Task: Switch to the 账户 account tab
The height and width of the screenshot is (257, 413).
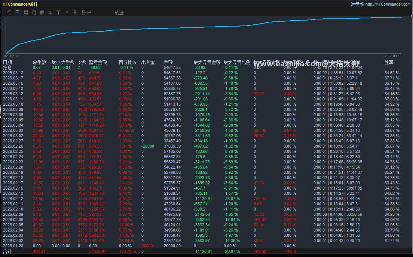Action: click(86, 12)
